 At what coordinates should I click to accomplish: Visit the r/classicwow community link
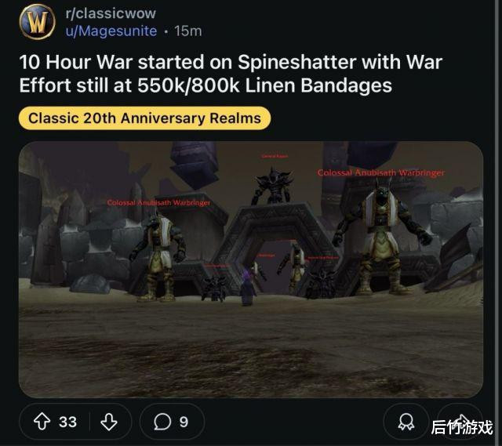pyautogui.click(x=111, y=13)
